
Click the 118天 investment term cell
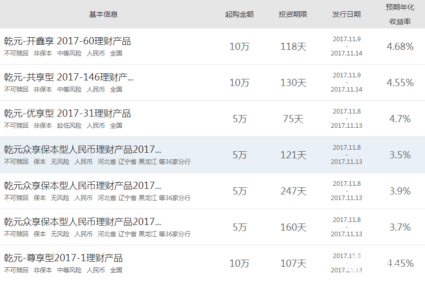(x=293, y=46)
